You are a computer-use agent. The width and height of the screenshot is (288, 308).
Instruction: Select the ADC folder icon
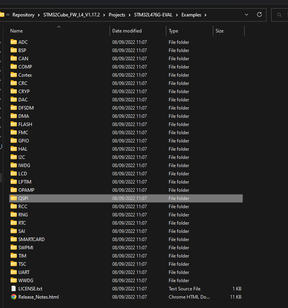[x=14, y=42]
